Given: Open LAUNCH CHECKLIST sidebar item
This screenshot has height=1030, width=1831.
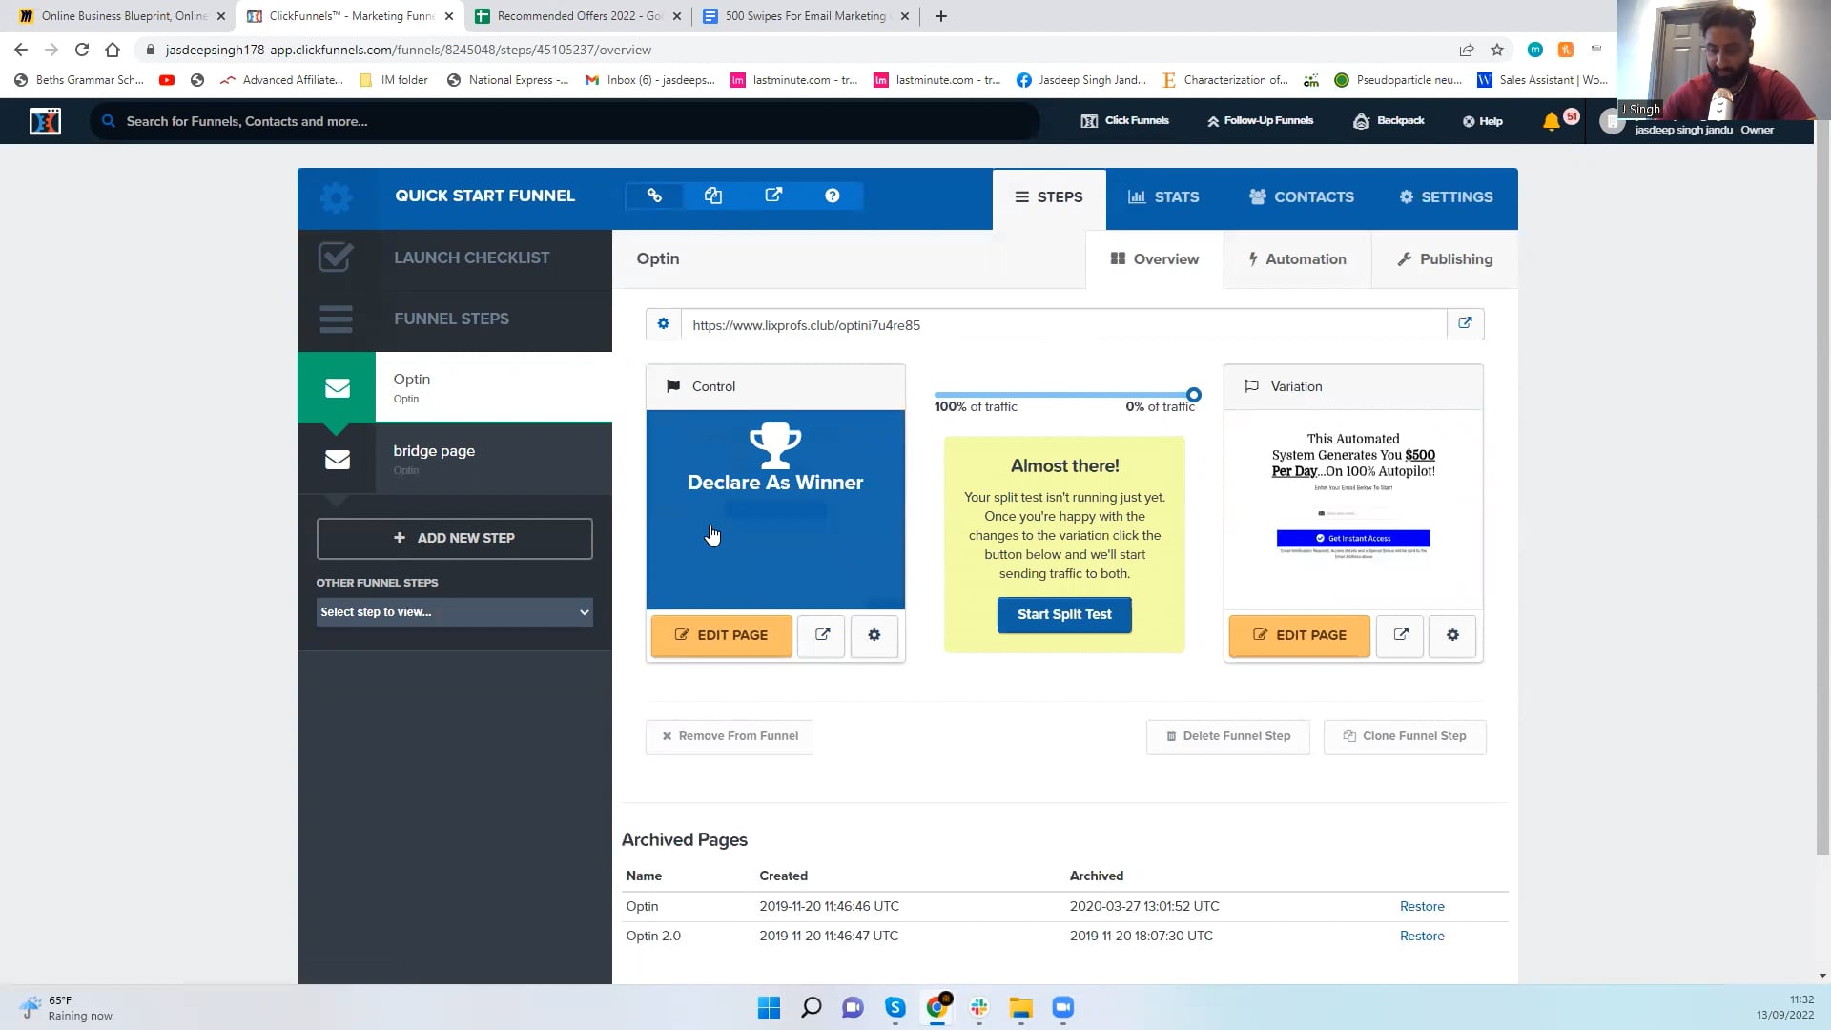Looking at the screenshot, I should [455, 258].
